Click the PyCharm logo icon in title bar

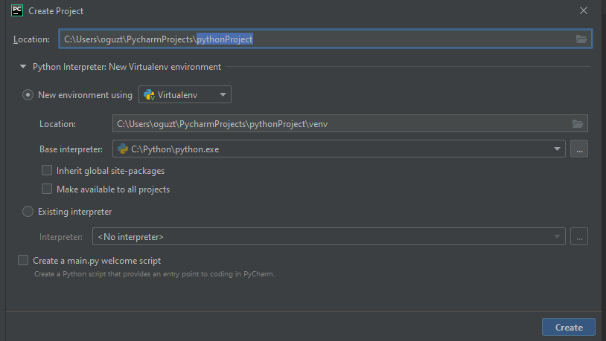(x=17, y=10)
